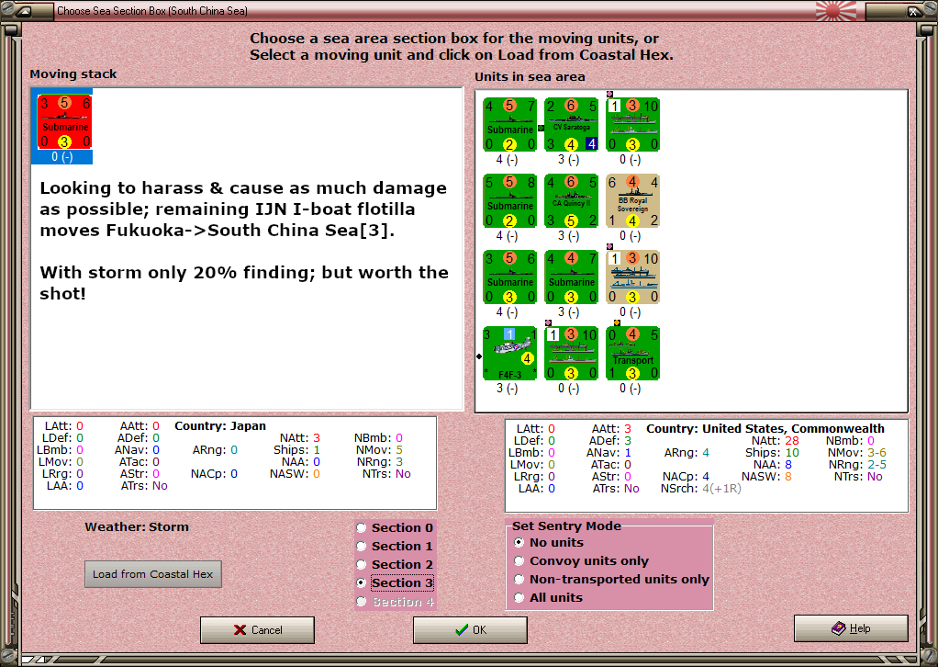Pick the green convoy counter beside F4F-3
Image resolution: width=938 pixels, height=667 pixels.
click(571, 354)
